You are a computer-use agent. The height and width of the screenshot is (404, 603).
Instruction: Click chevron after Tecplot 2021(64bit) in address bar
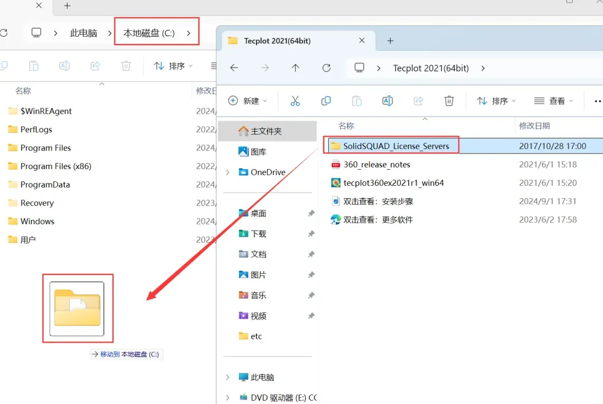pyautogui.click(x=483, y=69)
